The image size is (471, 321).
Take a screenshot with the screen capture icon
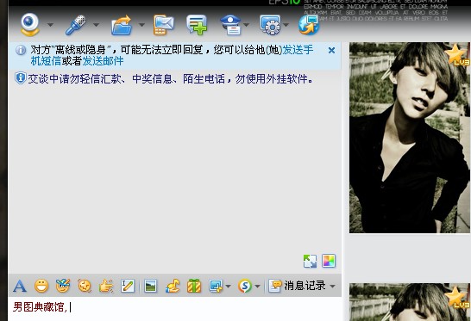point(216,287)
